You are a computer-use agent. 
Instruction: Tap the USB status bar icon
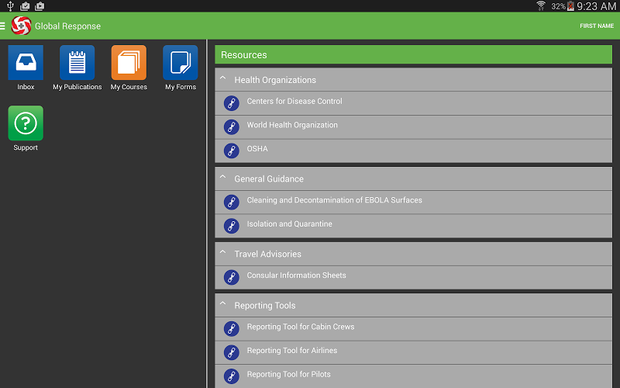click(10, 6)
